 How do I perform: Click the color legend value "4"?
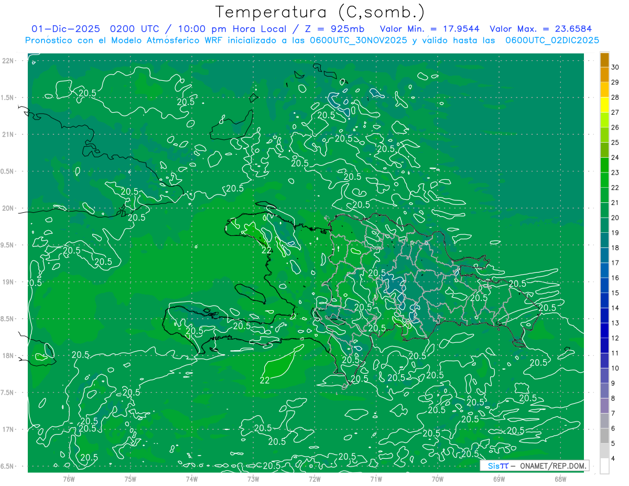pos(613,459)
